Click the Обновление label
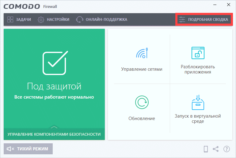 [142, 118]
